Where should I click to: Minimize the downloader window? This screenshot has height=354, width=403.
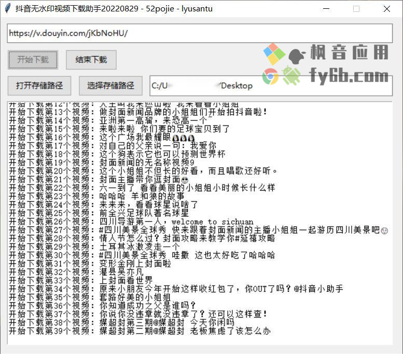326,9
